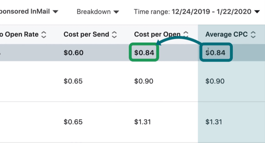Select the Average CPC column header
This screenshot has height=143, width=265.
pyautogui.click(x=226, y=34)
